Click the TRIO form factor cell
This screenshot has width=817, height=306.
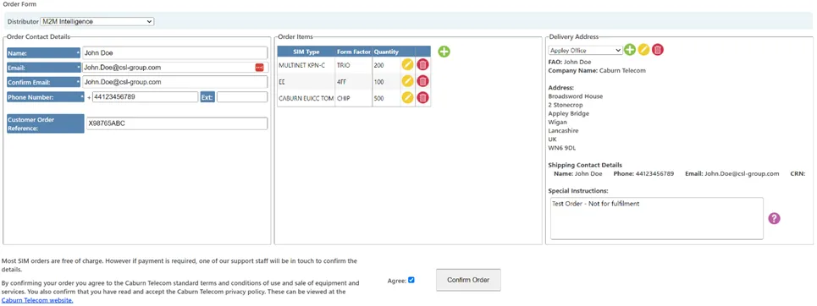pyautogui.click(x=354, y=65)
